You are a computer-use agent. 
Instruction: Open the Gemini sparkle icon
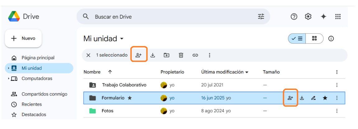pyautogui.click(x=323, y=16)
